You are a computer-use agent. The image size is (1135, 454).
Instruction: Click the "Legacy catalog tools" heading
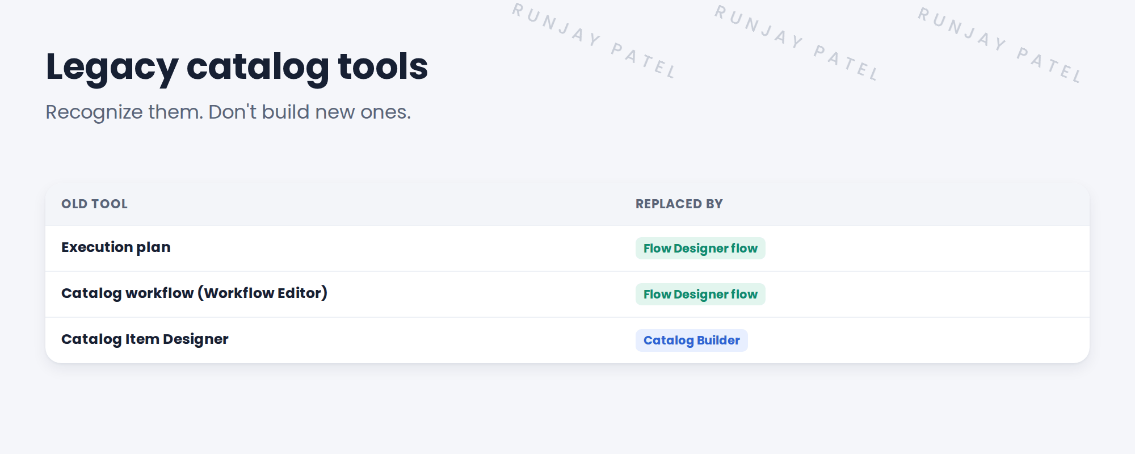tap(237, 67)
